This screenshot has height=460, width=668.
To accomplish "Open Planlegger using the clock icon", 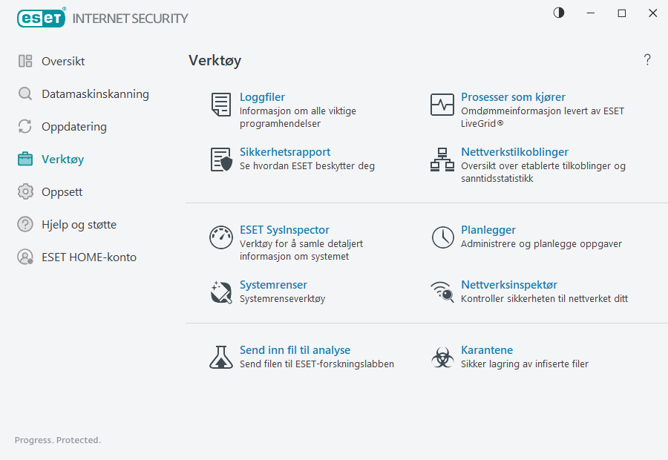I will (x=442, y=237).
